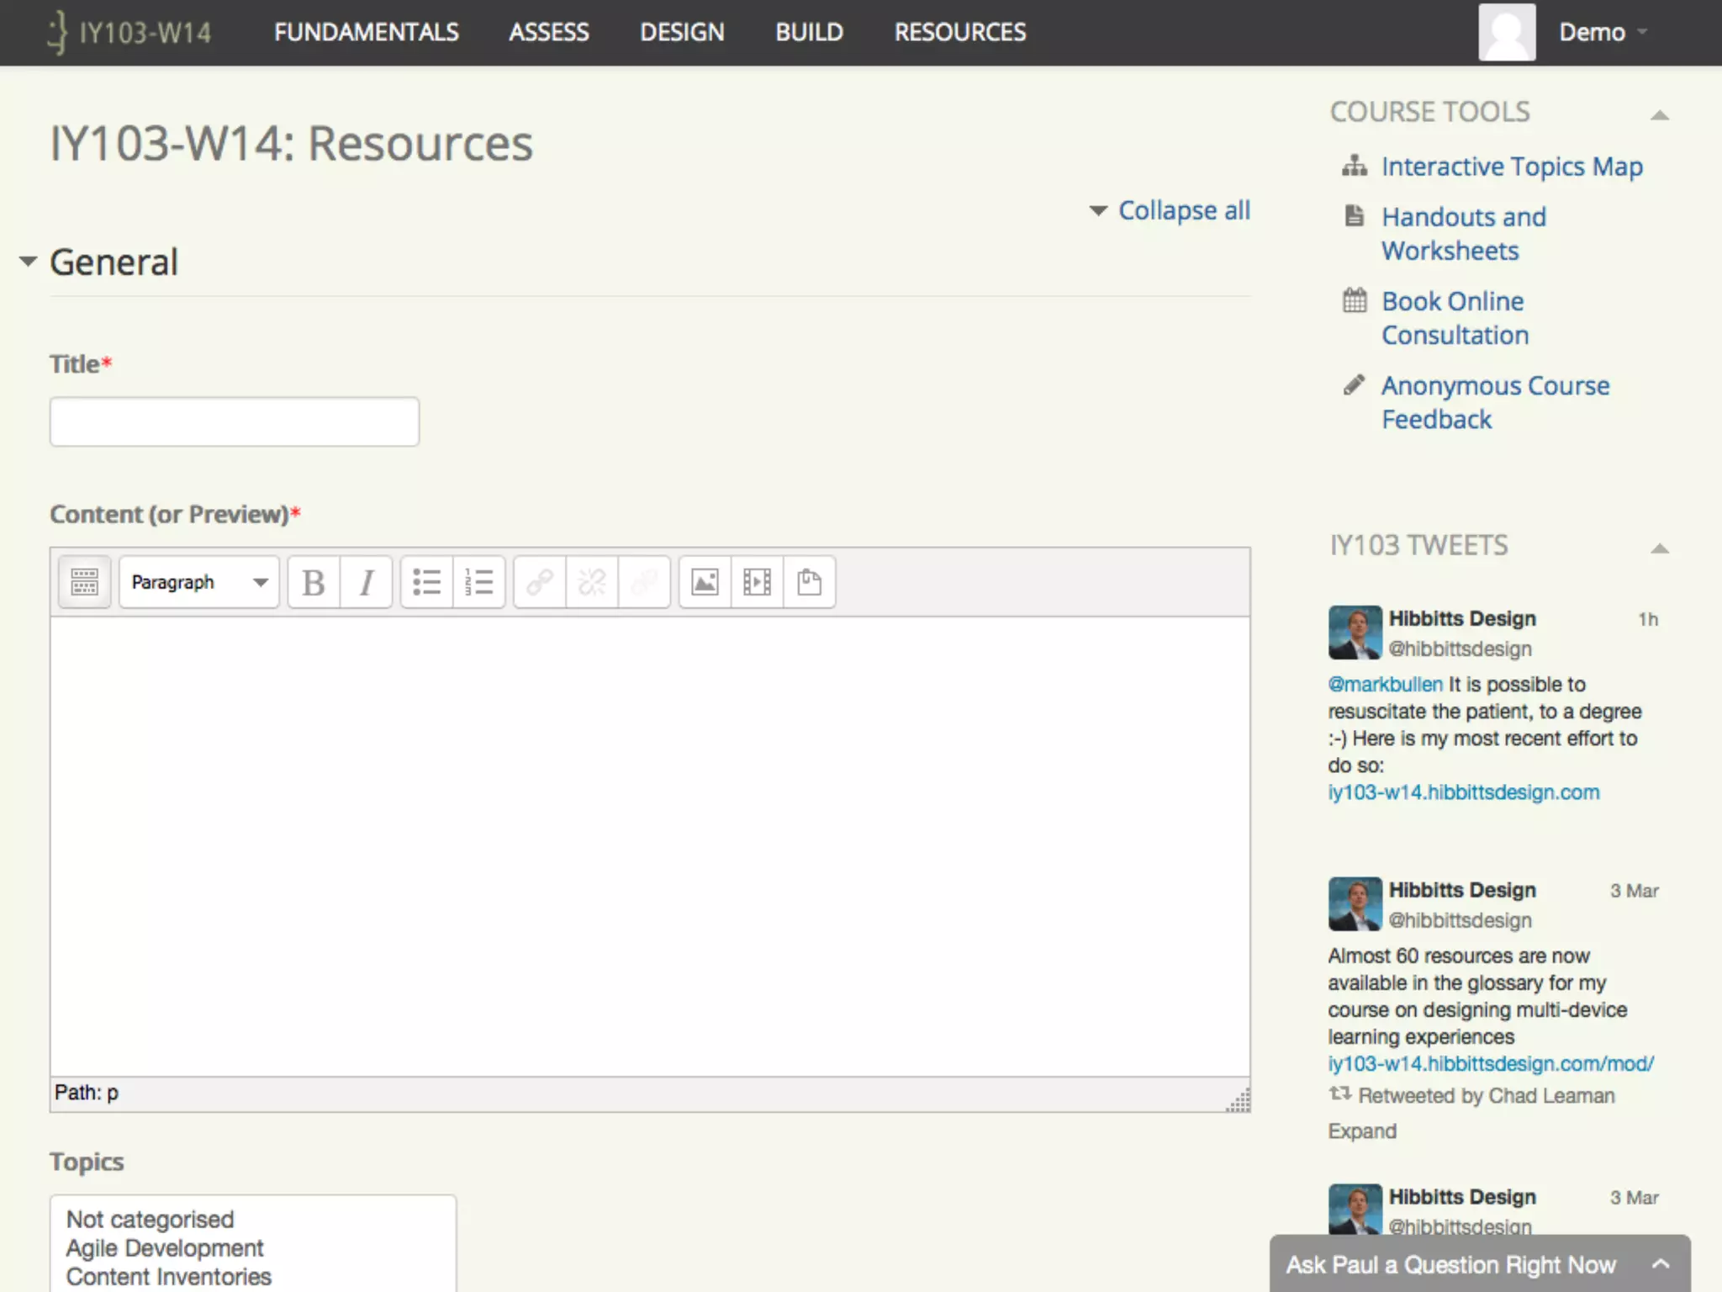Open the Fundamentals menu
Viewport: 1722px width, 1292px height.
click(366, 32)
